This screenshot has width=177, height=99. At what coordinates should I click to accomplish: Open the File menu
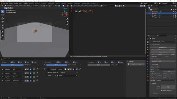tap(4, 4)
